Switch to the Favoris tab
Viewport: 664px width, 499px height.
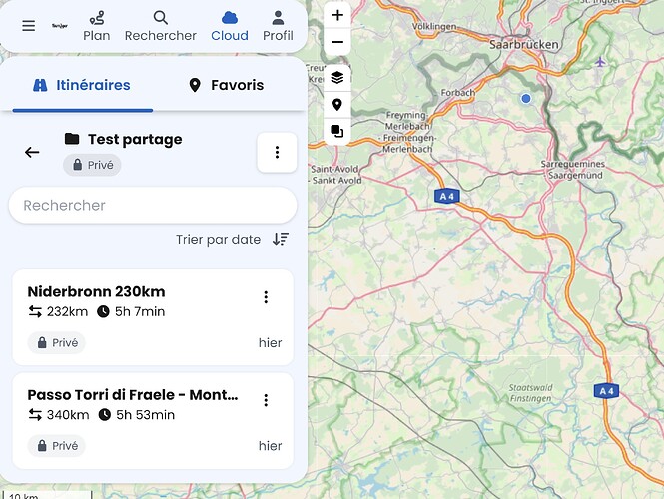226,85
